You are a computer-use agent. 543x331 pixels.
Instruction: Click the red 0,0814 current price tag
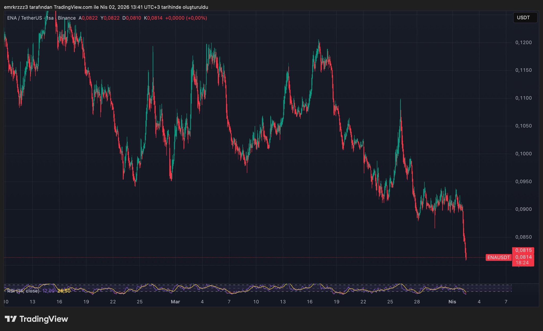click(523, 257)
